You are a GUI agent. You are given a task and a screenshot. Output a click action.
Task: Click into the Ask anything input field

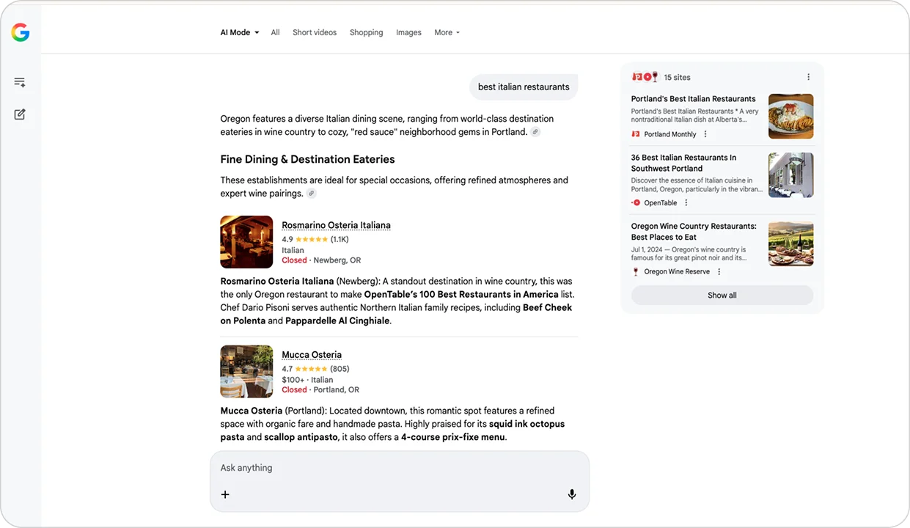coord(400,468)
